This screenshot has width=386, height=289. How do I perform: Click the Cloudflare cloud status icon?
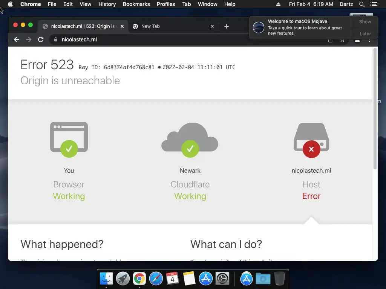coord(190,140)
